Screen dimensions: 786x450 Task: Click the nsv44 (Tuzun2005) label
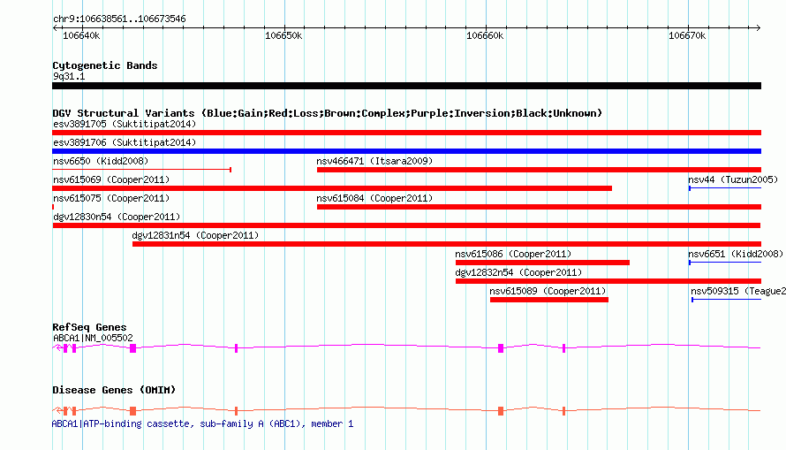tap(733, 179)
